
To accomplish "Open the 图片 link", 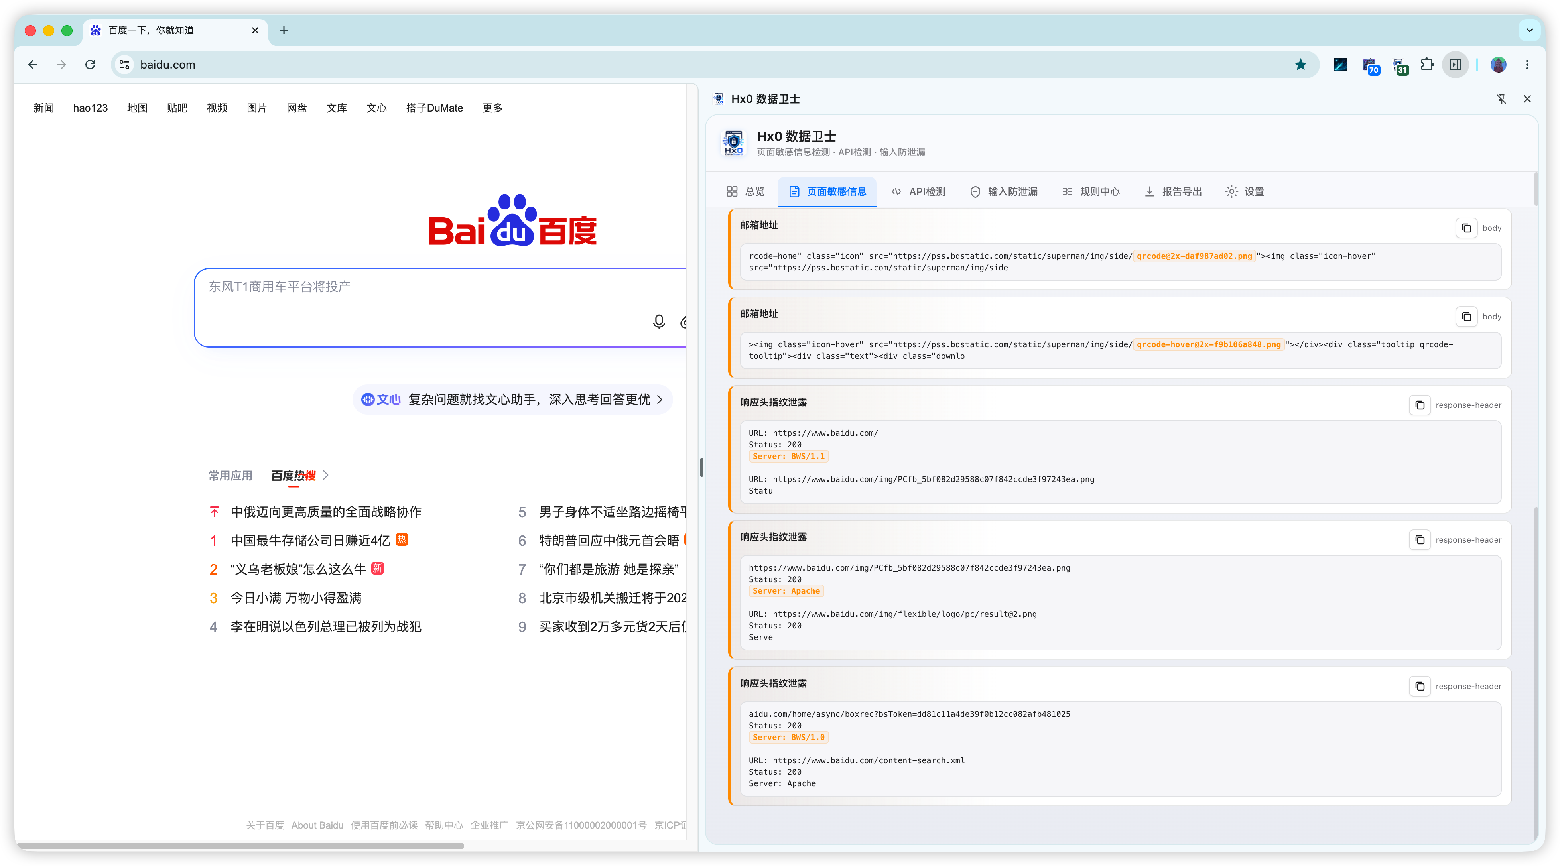I will [257, 108].
